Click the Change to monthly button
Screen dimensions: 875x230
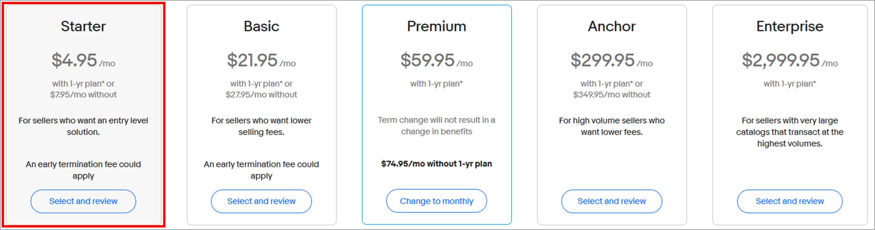(x=436, y=201)
